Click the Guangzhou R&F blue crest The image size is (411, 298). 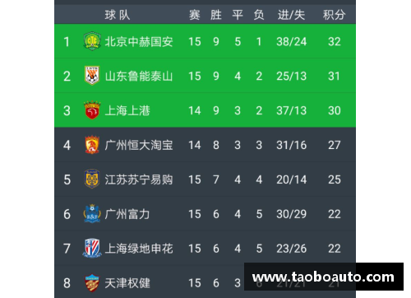tap(92, 213)
